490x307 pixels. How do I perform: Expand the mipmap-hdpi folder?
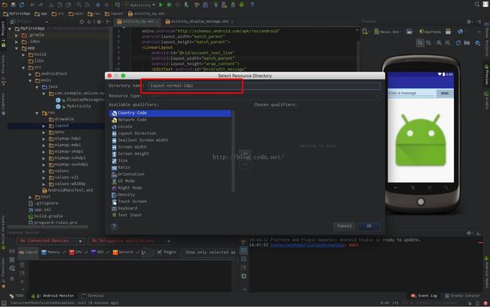44,138
